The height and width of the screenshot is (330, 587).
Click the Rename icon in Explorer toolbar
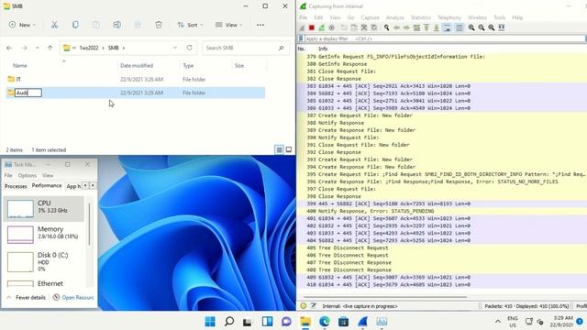(x=116, y=25)
